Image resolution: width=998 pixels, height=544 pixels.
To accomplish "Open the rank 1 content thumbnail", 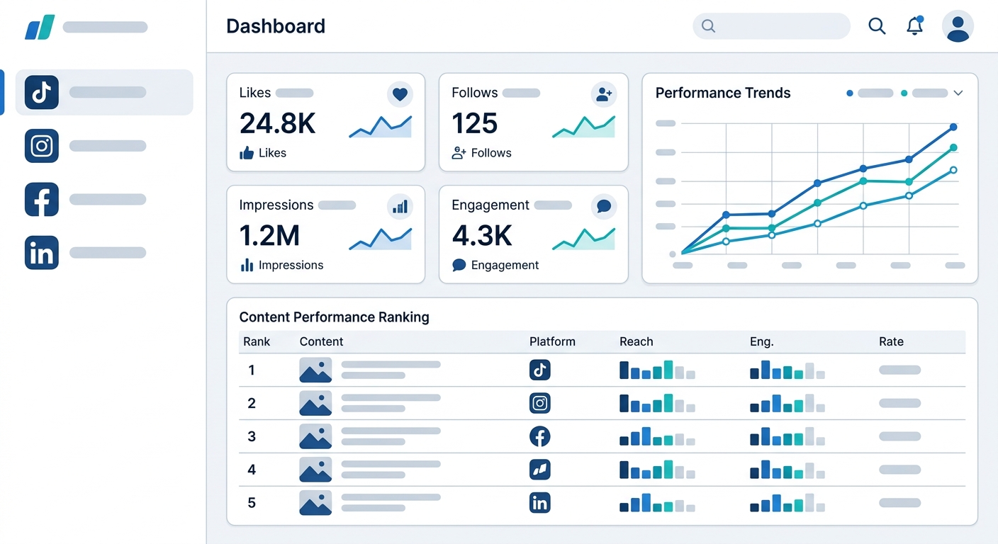I will [x=315, y=370].
